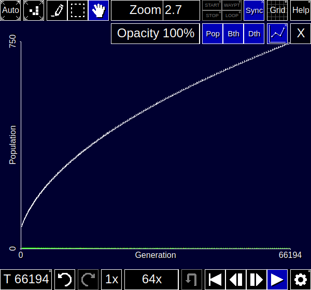Step back one generation
This screenshot has width=311, height=290.
click(236, 280)
